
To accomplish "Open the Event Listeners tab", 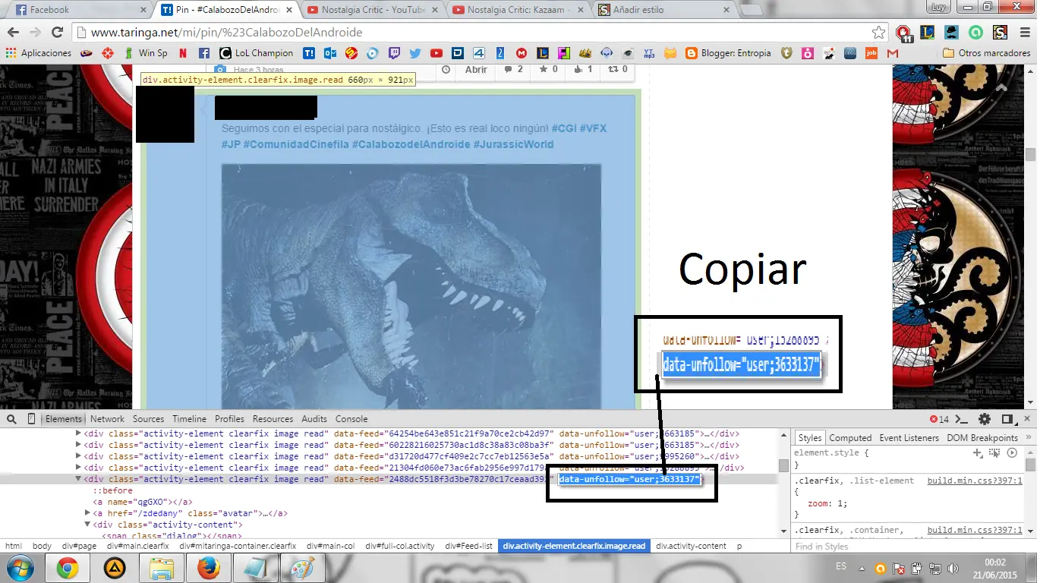I will coord(909,438).
